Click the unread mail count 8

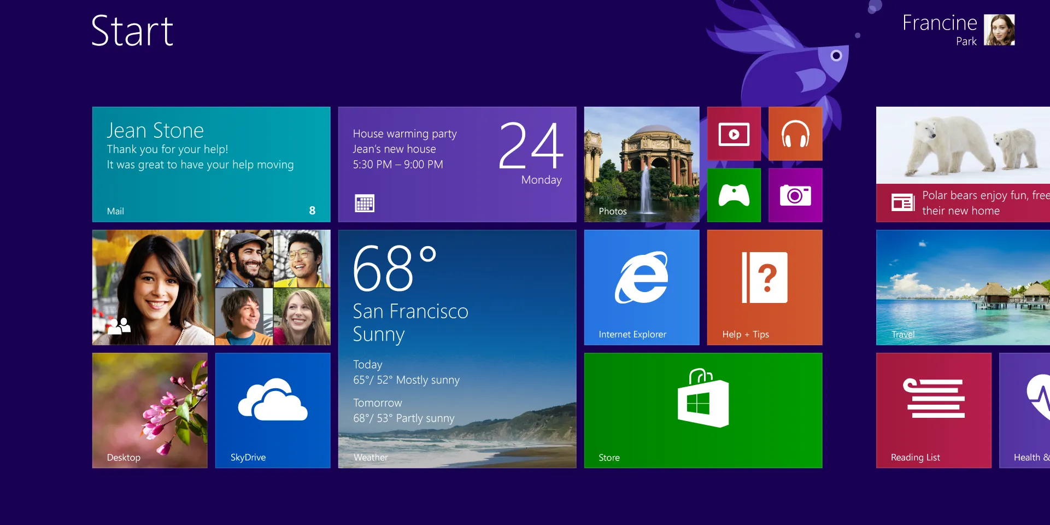(x=312, y=211)
